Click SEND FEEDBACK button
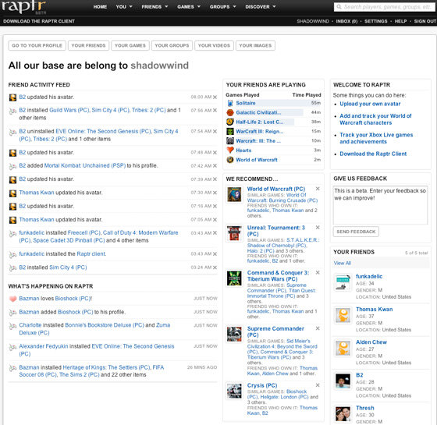Screen dimensions: 437x425 tap(356, 232)
